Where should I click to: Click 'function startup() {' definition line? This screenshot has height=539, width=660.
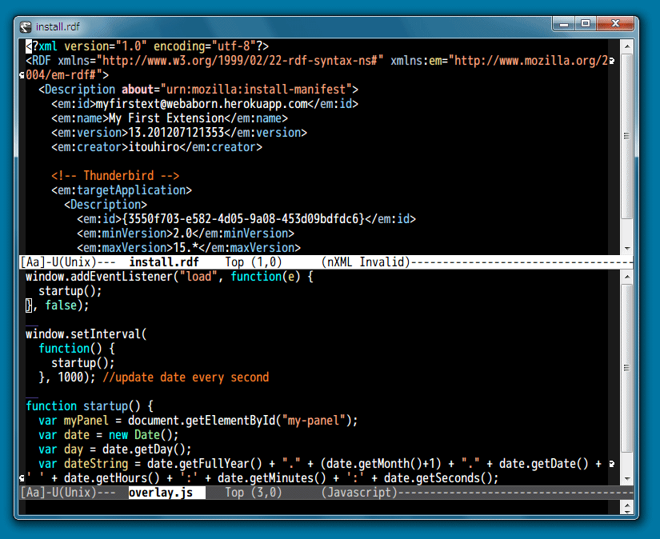pos(90,406)
